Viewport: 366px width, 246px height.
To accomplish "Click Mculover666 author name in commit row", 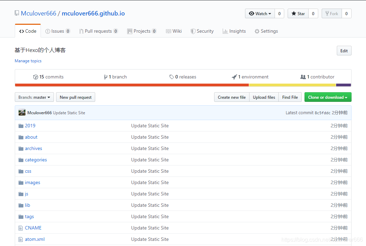I will (x=40, y=113).
